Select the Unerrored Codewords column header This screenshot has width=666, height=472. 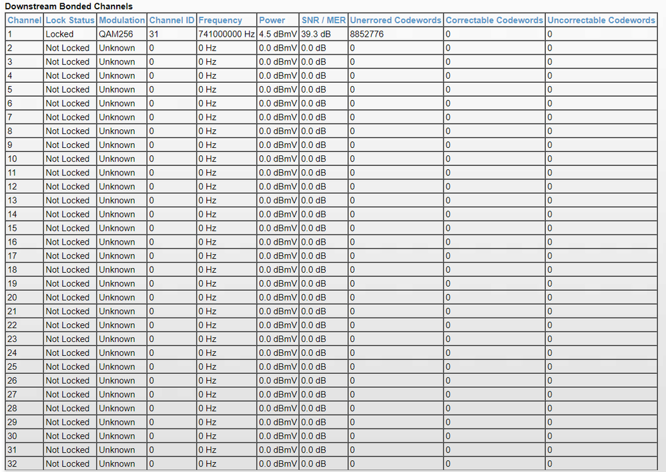[395, 20]
